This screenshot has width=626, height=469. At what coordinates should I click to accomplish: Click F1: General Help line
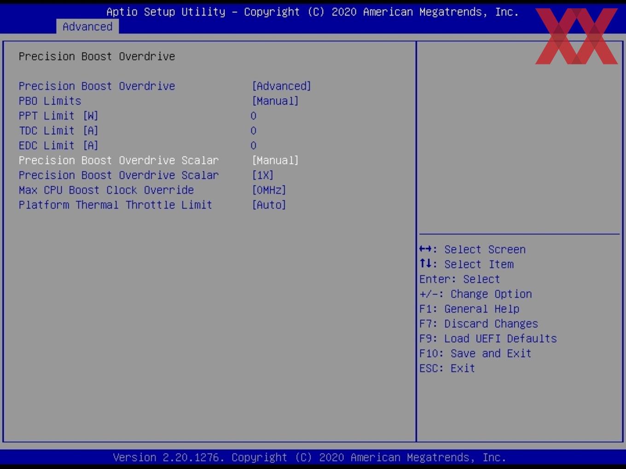[469, 309]
